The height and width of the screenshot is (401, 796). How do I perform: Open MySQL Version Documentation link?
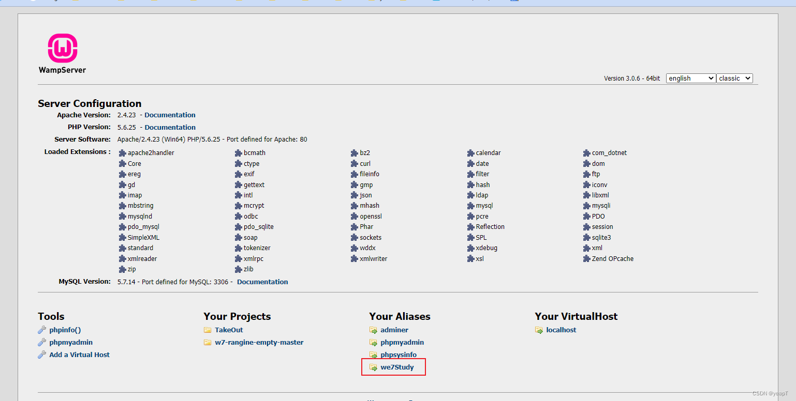click(262, 282)
